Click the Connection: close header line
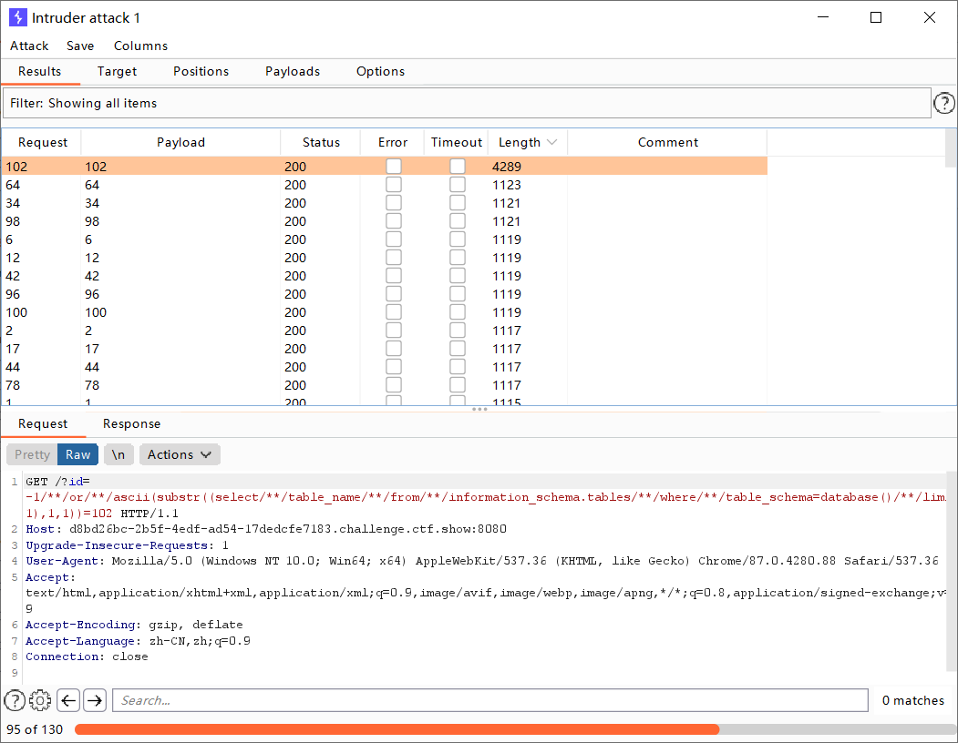This screenshot has height=743, width=958. pos(87,656)
